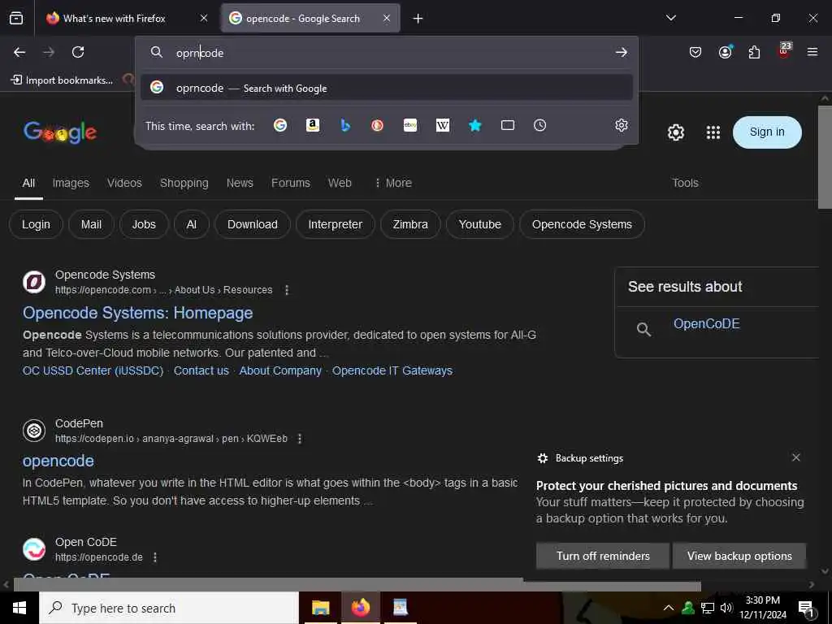Close the What's new with Firefox tab
The width and height of the screenshot is (832, 624).
(x=204, y=18)
